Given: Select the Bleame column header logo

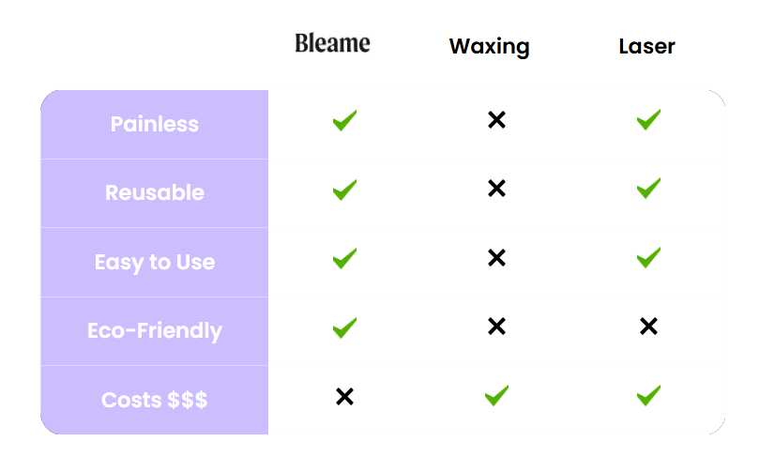Looking at the screenshot, I should click(x=332, y=43).
